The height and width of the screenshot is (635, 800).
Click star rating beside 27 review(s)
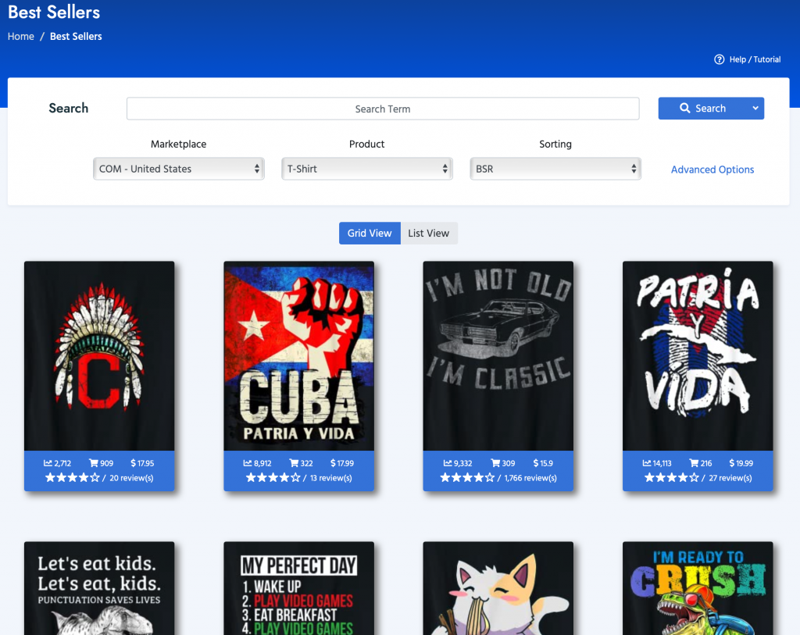671,478
